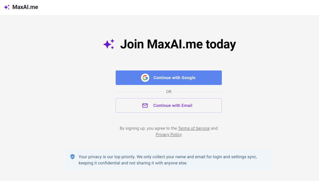Click the Google "G" logo icon
The width and height of the screenshot is (319, 181).
(x=145, y=78)
